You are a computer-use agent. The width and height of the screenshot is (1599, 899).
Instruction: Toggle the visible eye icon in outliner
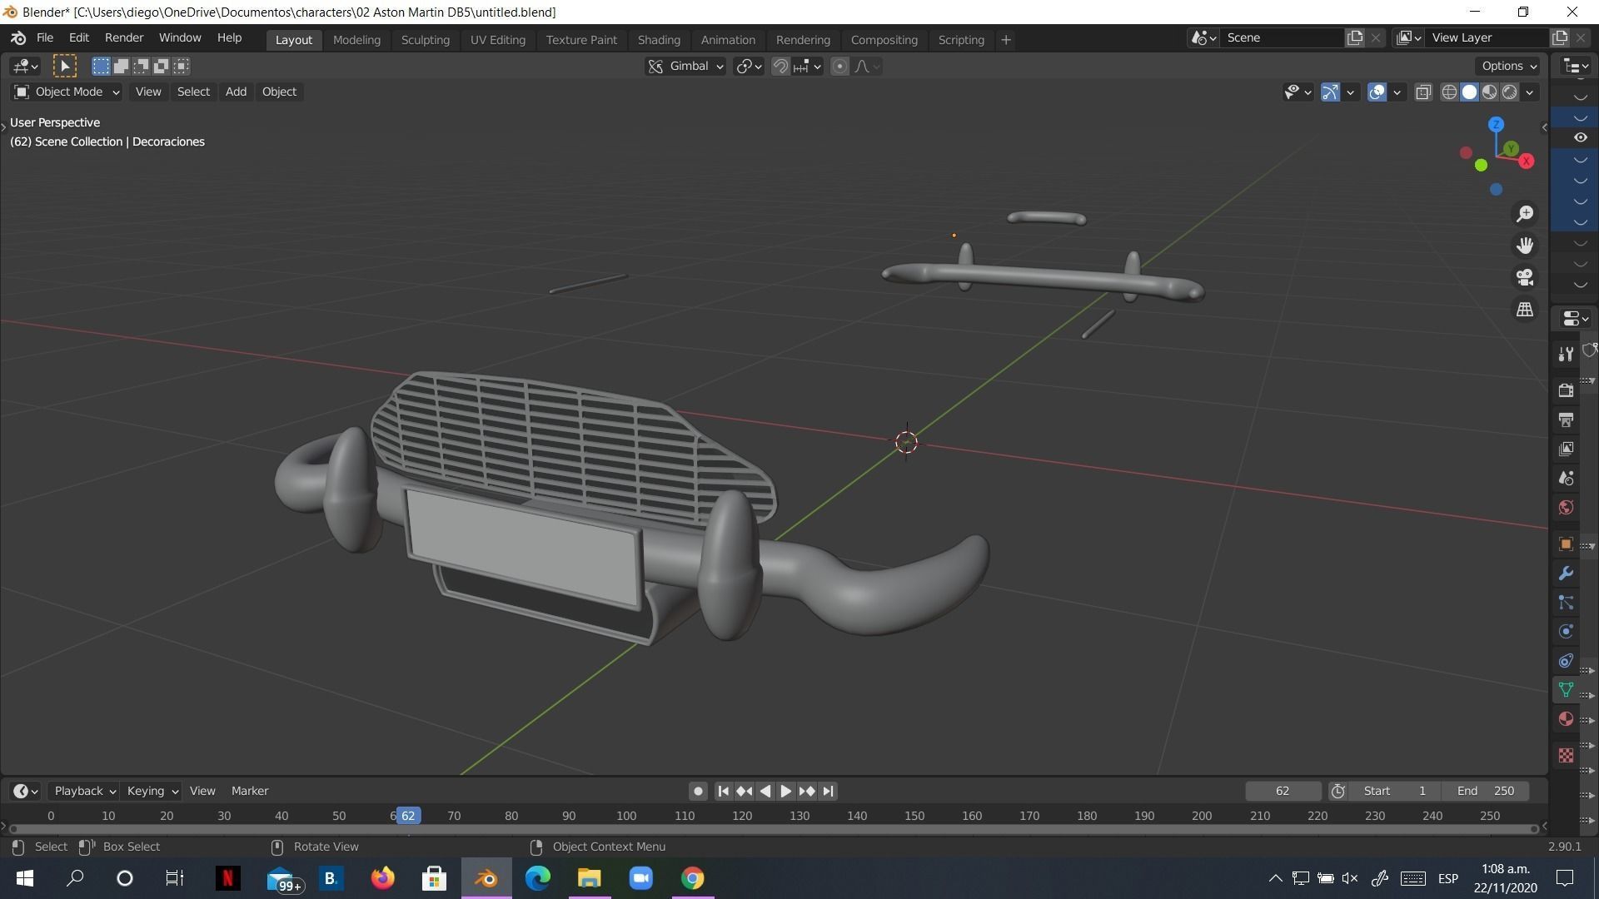[x=1580, y=137]
